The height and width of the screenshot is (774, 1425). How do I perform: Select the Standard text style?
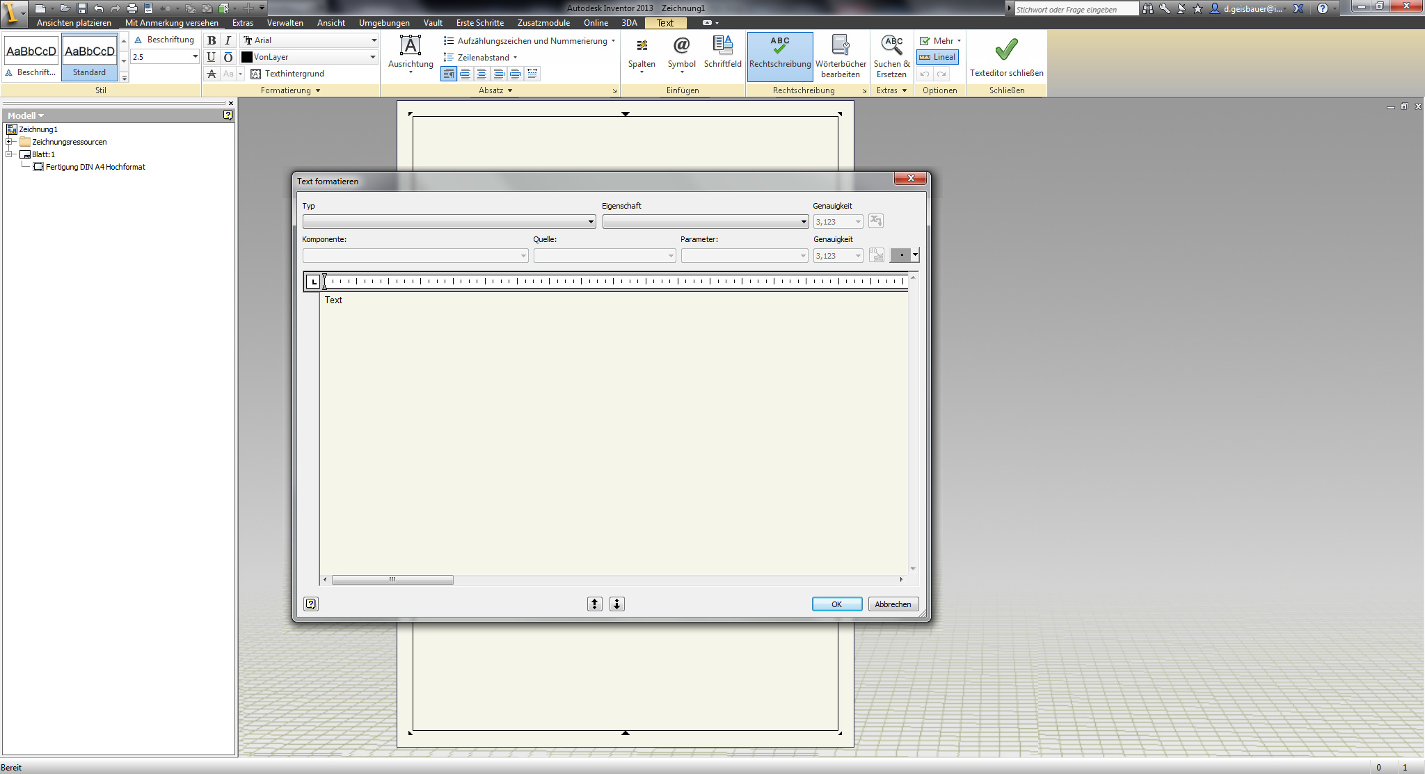90,57
